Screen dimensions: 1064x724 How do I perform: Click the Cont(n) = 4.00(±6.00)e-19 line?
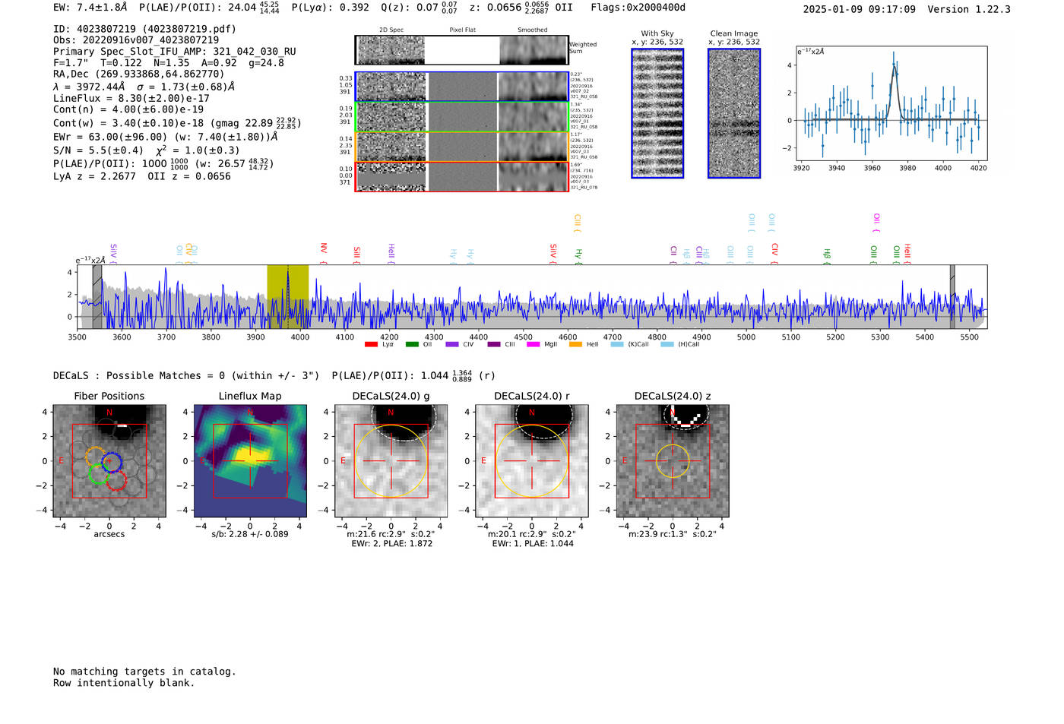(x=128, y=109)
